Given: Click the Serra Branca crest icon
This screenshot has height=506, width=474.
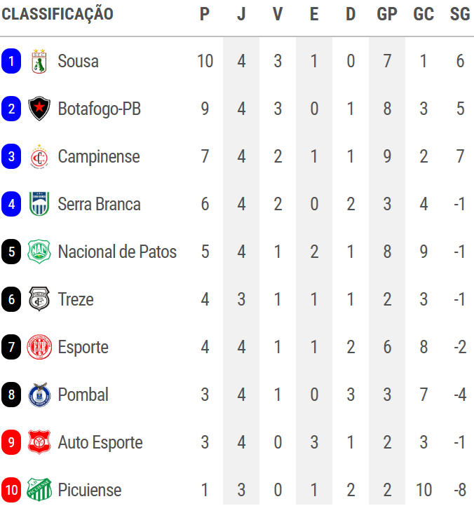Looking at the screenshot, I should 39,205.
